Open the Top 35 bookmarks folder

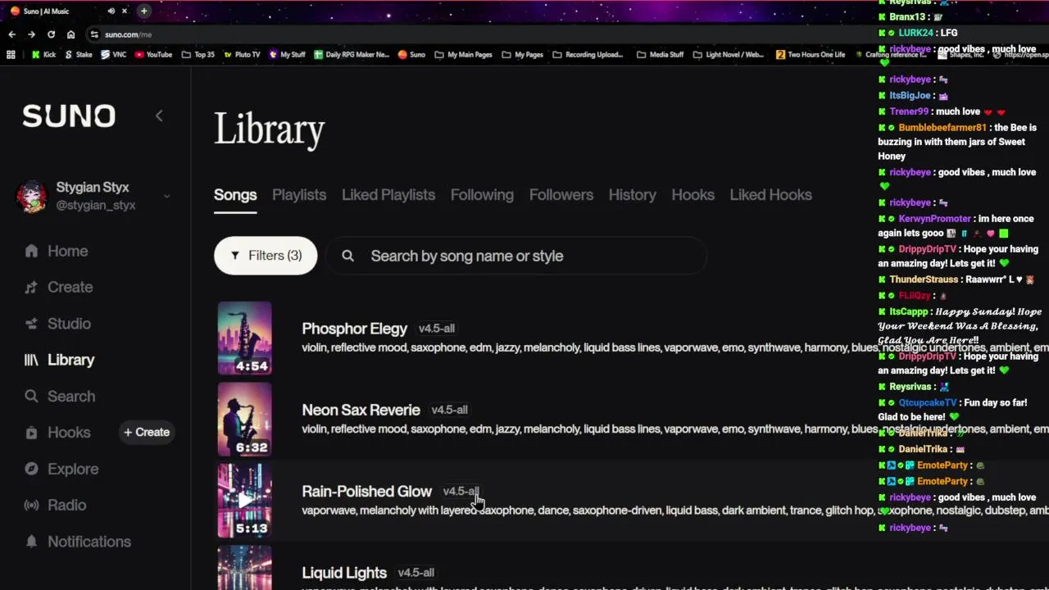pyautogui.click(x=198, y=55)
